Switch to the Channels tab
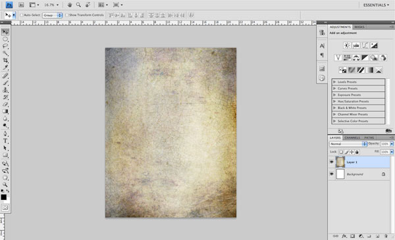395x240 pixels. coord(352,137)
